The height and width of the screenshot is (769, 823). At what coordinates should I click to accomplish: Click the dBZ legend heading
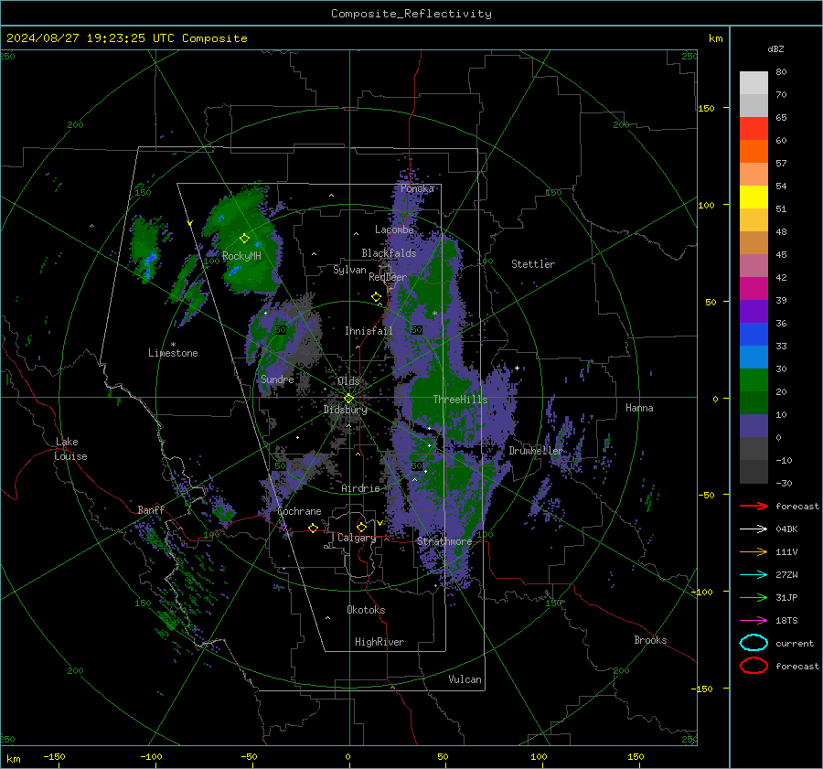point(775,49)
